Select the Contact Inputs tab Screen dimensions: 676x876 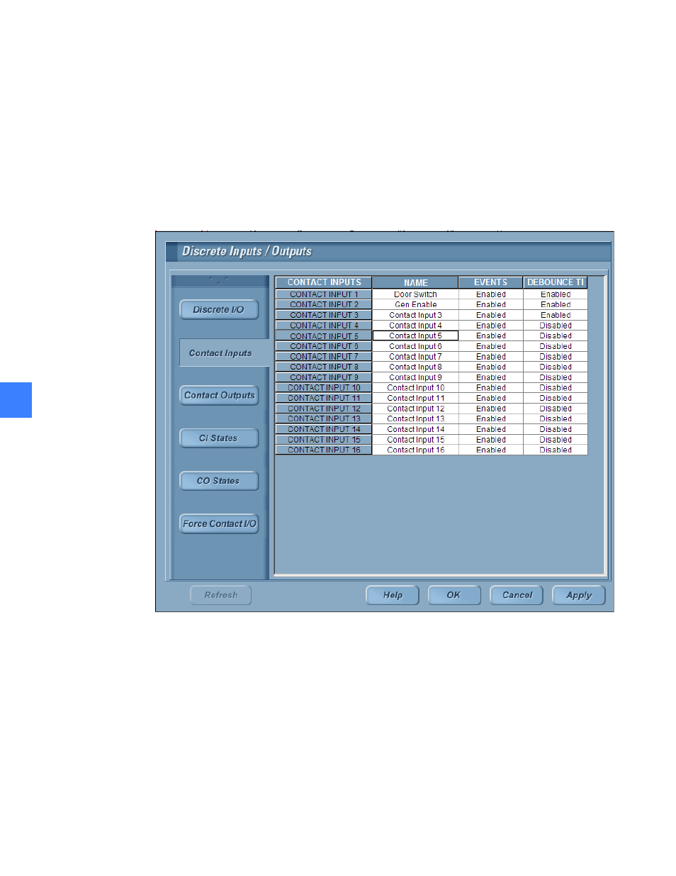pyautogui.click(x=224, y=353)
